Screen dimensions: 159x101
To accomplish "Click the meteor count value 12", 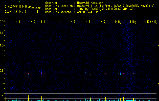I will (37, 12).
